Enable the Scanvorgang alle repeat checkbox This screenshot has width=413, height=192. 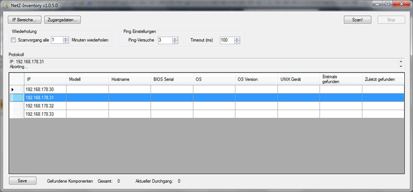pos(13,40)
